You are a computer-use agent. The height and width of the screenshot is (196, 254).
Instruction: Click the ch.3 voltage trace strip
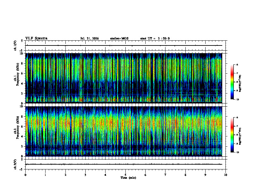(125, 164)
